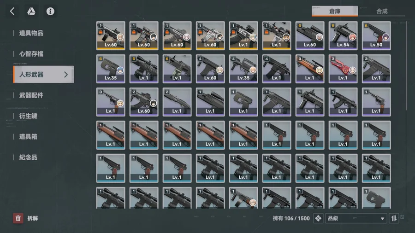This screenshot has width=415, height=233.
Task: Open 紀念品 category
Action: (28, 157)
